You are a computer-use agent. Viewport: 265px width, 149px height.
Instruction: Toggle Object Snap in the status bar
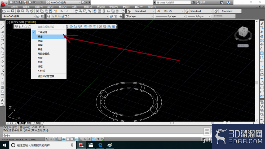tap(68, 139)
